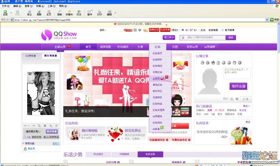This screenshot has height=166, width=280.
Task: Open the 照片秀特权 thumbnail card
Action: (x=85, y=134)
